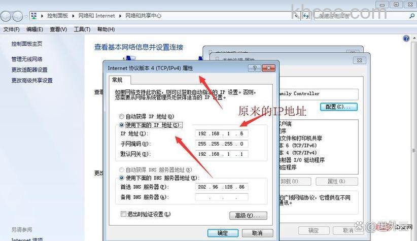This screenshot has height=241, width=417.
Task: Click the search magnifier icon
Action: click(412, 16)
